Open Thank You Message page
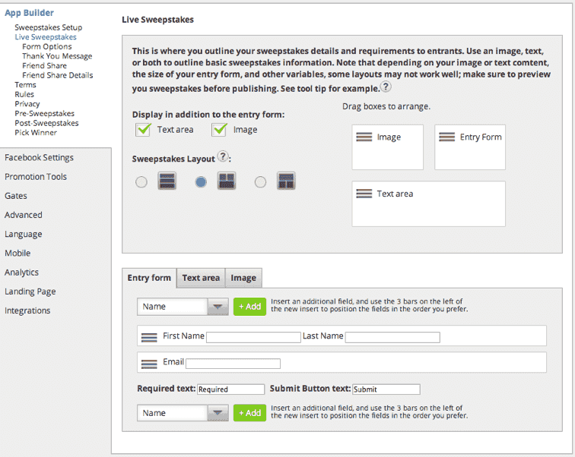 [x=57, y=56]
